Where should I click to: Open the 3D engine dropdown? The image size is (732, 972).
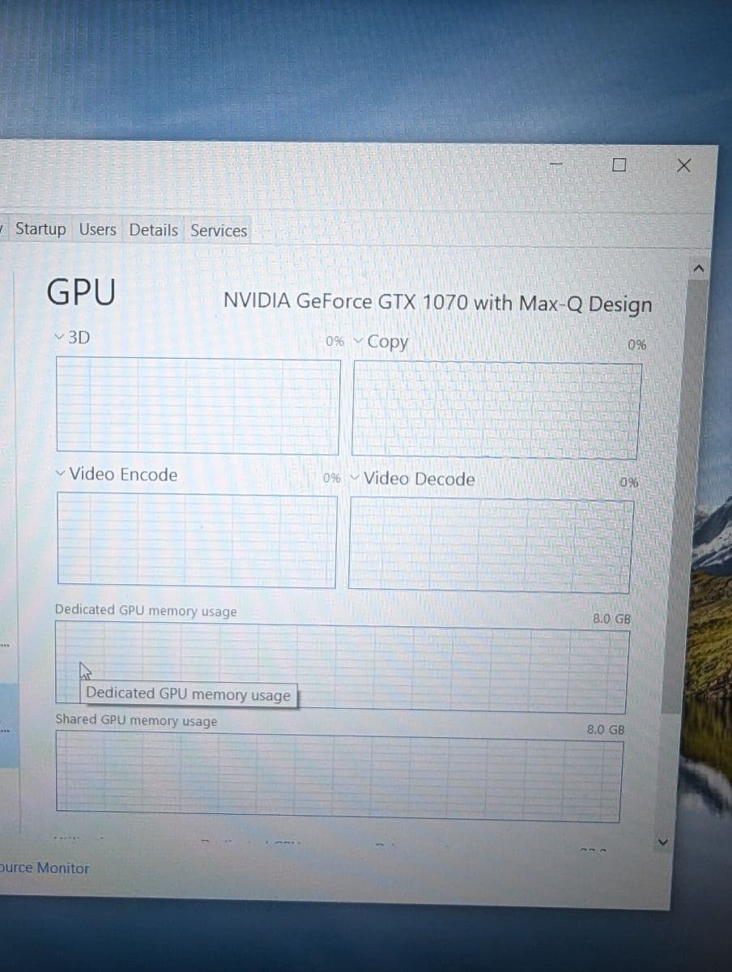(58, 336)
